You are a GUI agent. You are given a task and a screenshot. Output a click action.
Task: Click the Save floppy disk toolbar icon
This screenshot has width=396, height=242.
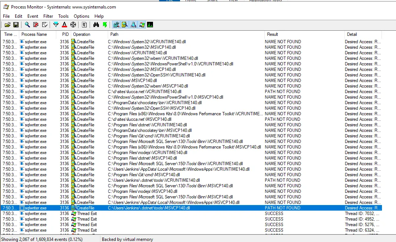(16, 25)
